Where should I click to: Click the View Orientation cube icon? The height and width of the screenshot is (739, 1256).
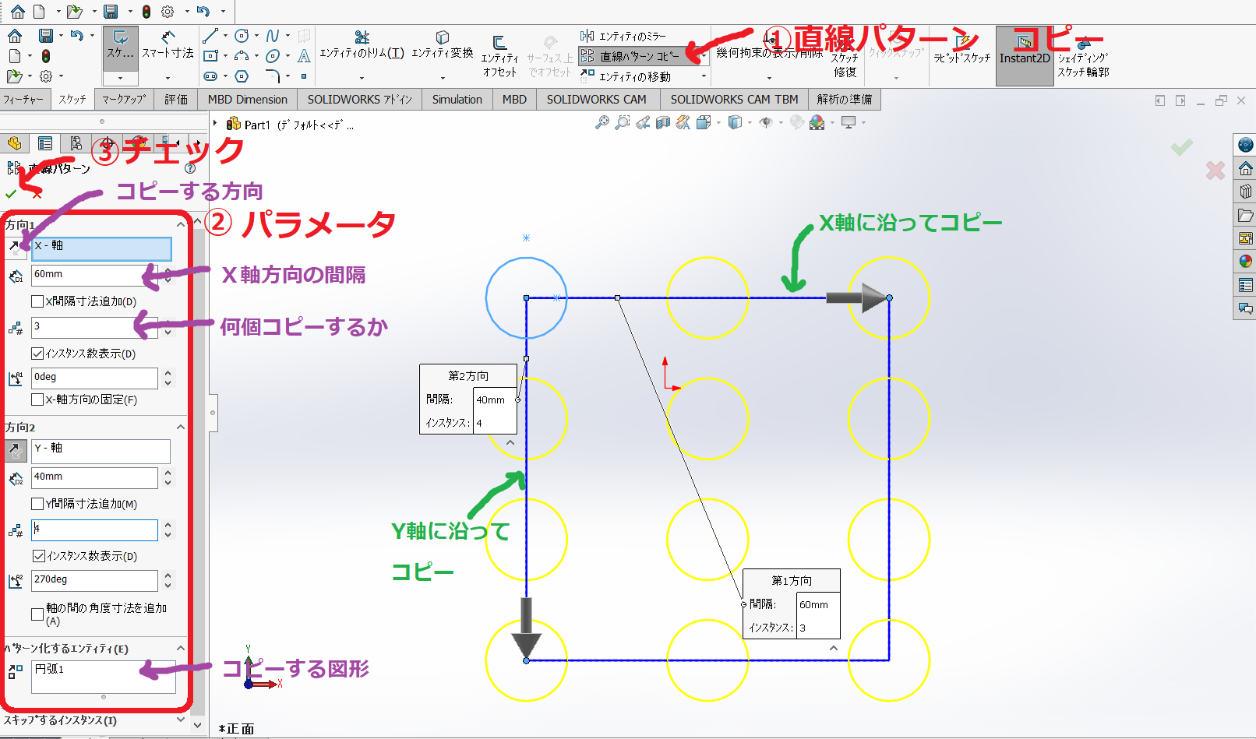(704, 122)
